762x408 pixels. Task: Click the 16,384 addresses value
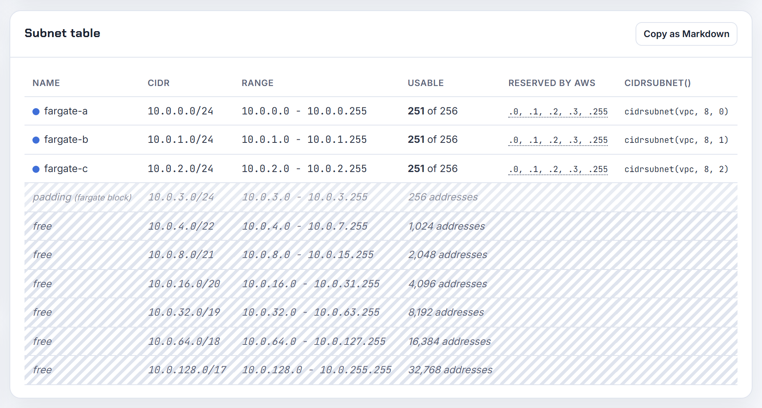click(449, 342)
